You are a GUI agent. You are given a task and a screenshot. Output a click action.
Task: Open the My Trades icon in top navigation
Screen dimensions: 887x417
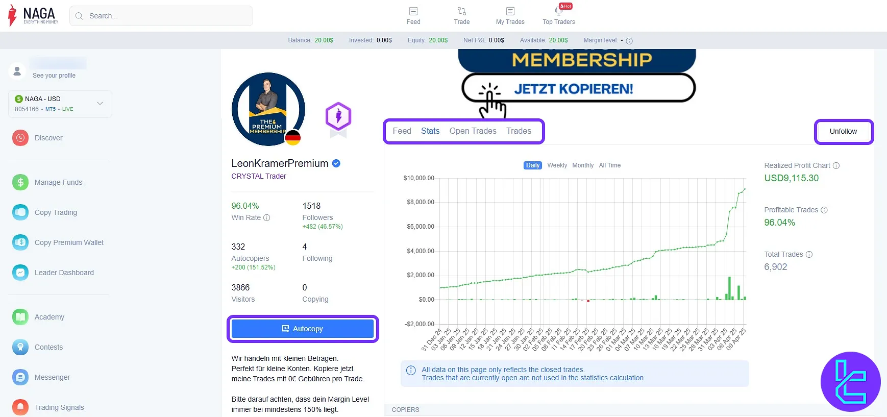coord(510,11)
